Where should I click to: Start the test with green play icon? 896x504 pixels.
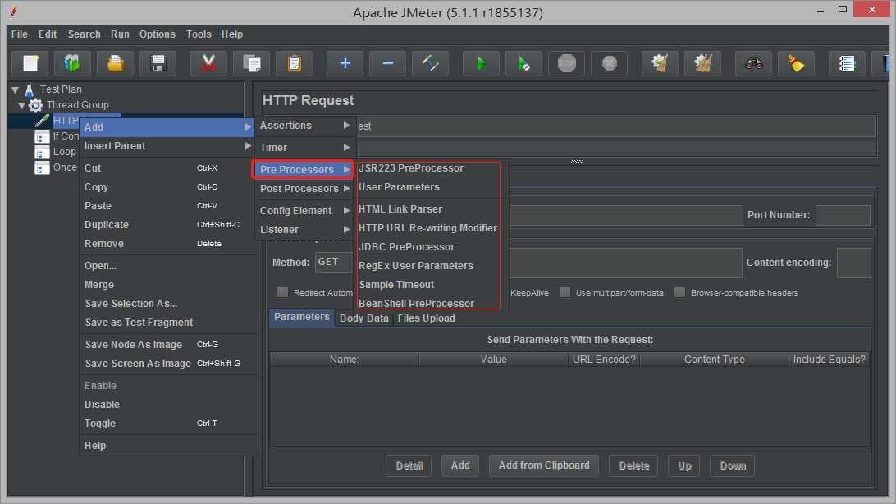[481, 63]
